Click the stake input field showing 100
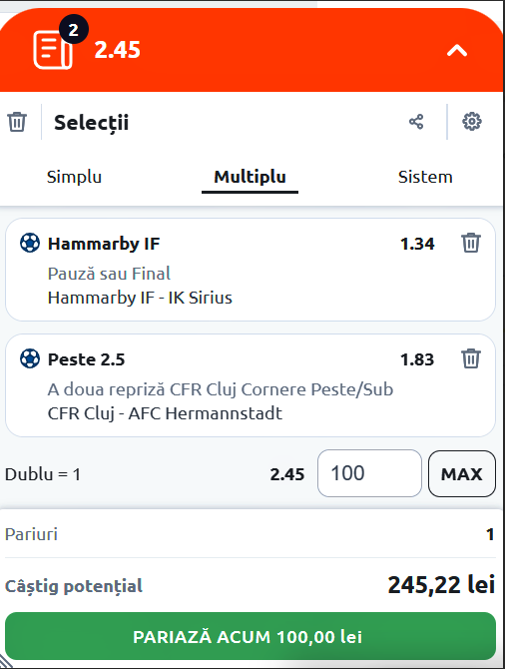The image size is (505, 669). [369, 473]
